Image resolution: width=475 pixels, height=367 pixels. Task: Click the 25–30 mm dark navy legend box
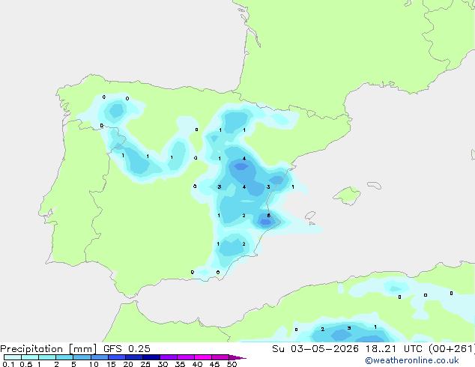pos(151,357)
